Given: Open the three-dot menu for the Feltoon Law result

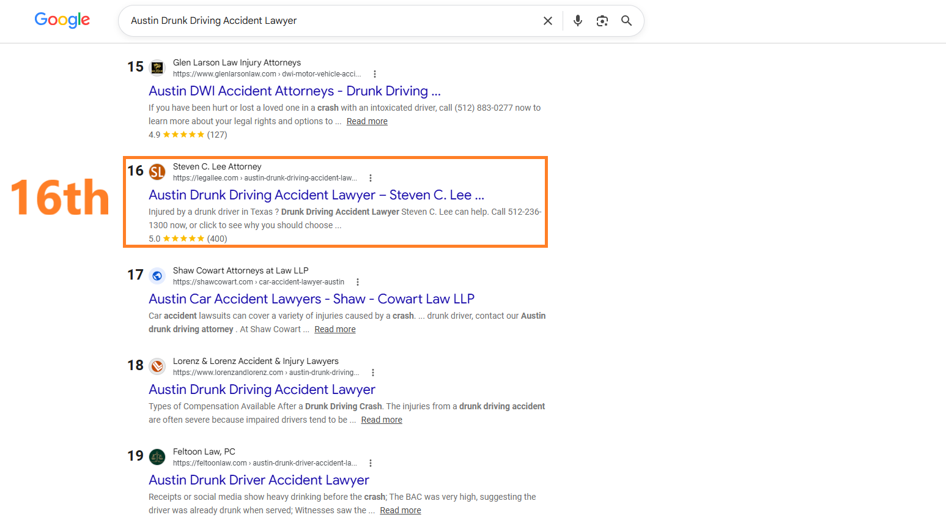Looking at the screenshot, I should 371,463.
